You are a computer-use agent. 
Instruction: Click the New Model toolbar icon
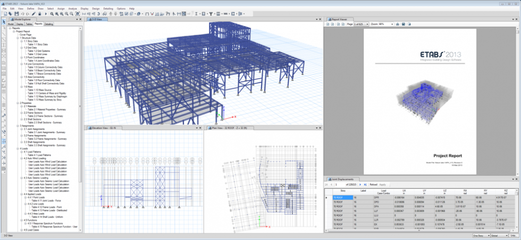(5, 14)
